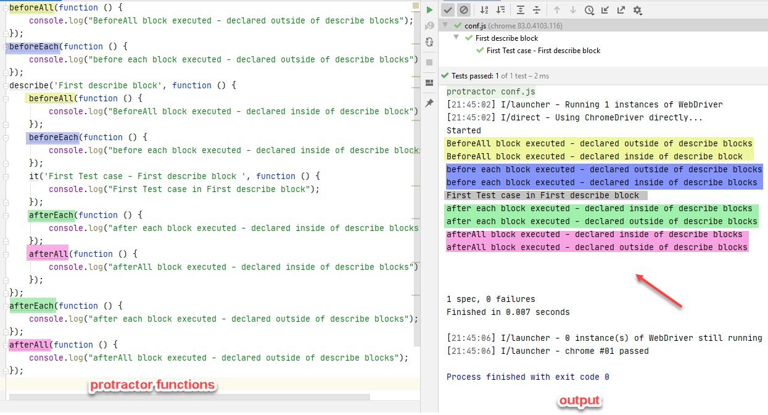This screenshot has height=415, width=768.
Task: Place the cursor on the empty highlighted last editor line
Action: click(210, 384)
